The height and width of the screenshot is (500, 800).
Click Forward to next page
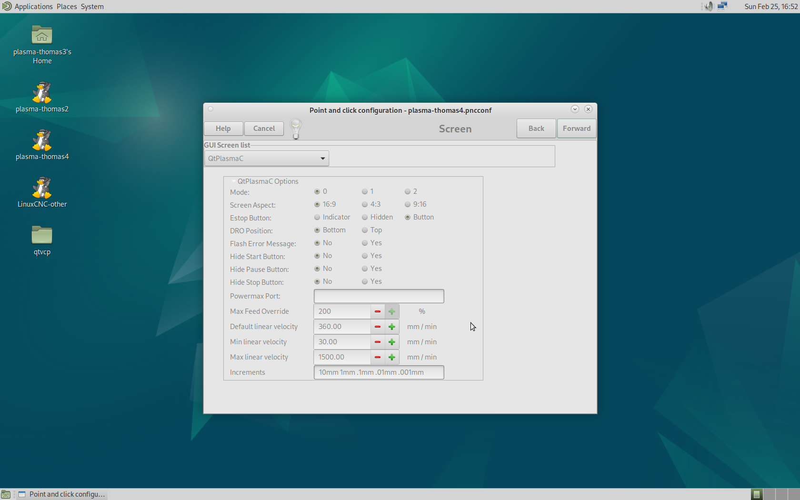(x=577, y=129)
